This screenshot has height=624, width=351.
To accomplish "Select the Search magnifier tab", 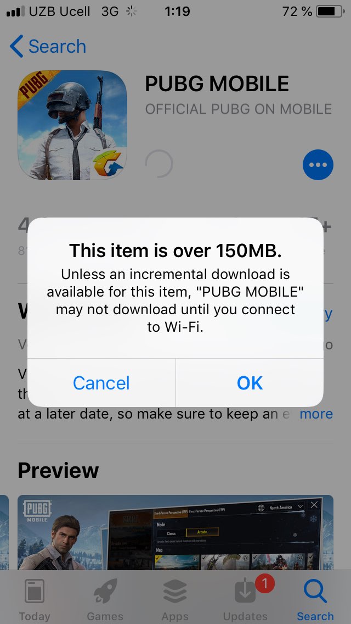I will [x=315, y=600].
